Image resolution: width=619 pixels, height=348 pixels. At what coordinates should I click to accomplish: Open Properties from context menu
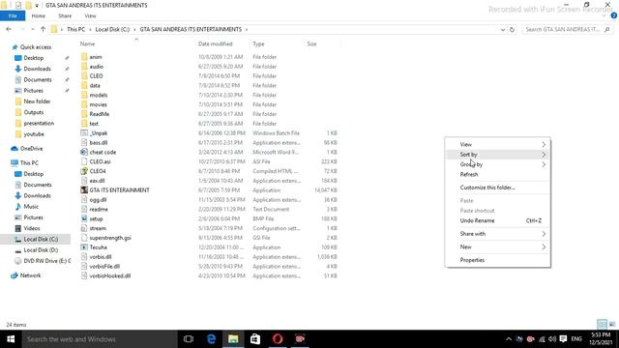click(498, 260)
